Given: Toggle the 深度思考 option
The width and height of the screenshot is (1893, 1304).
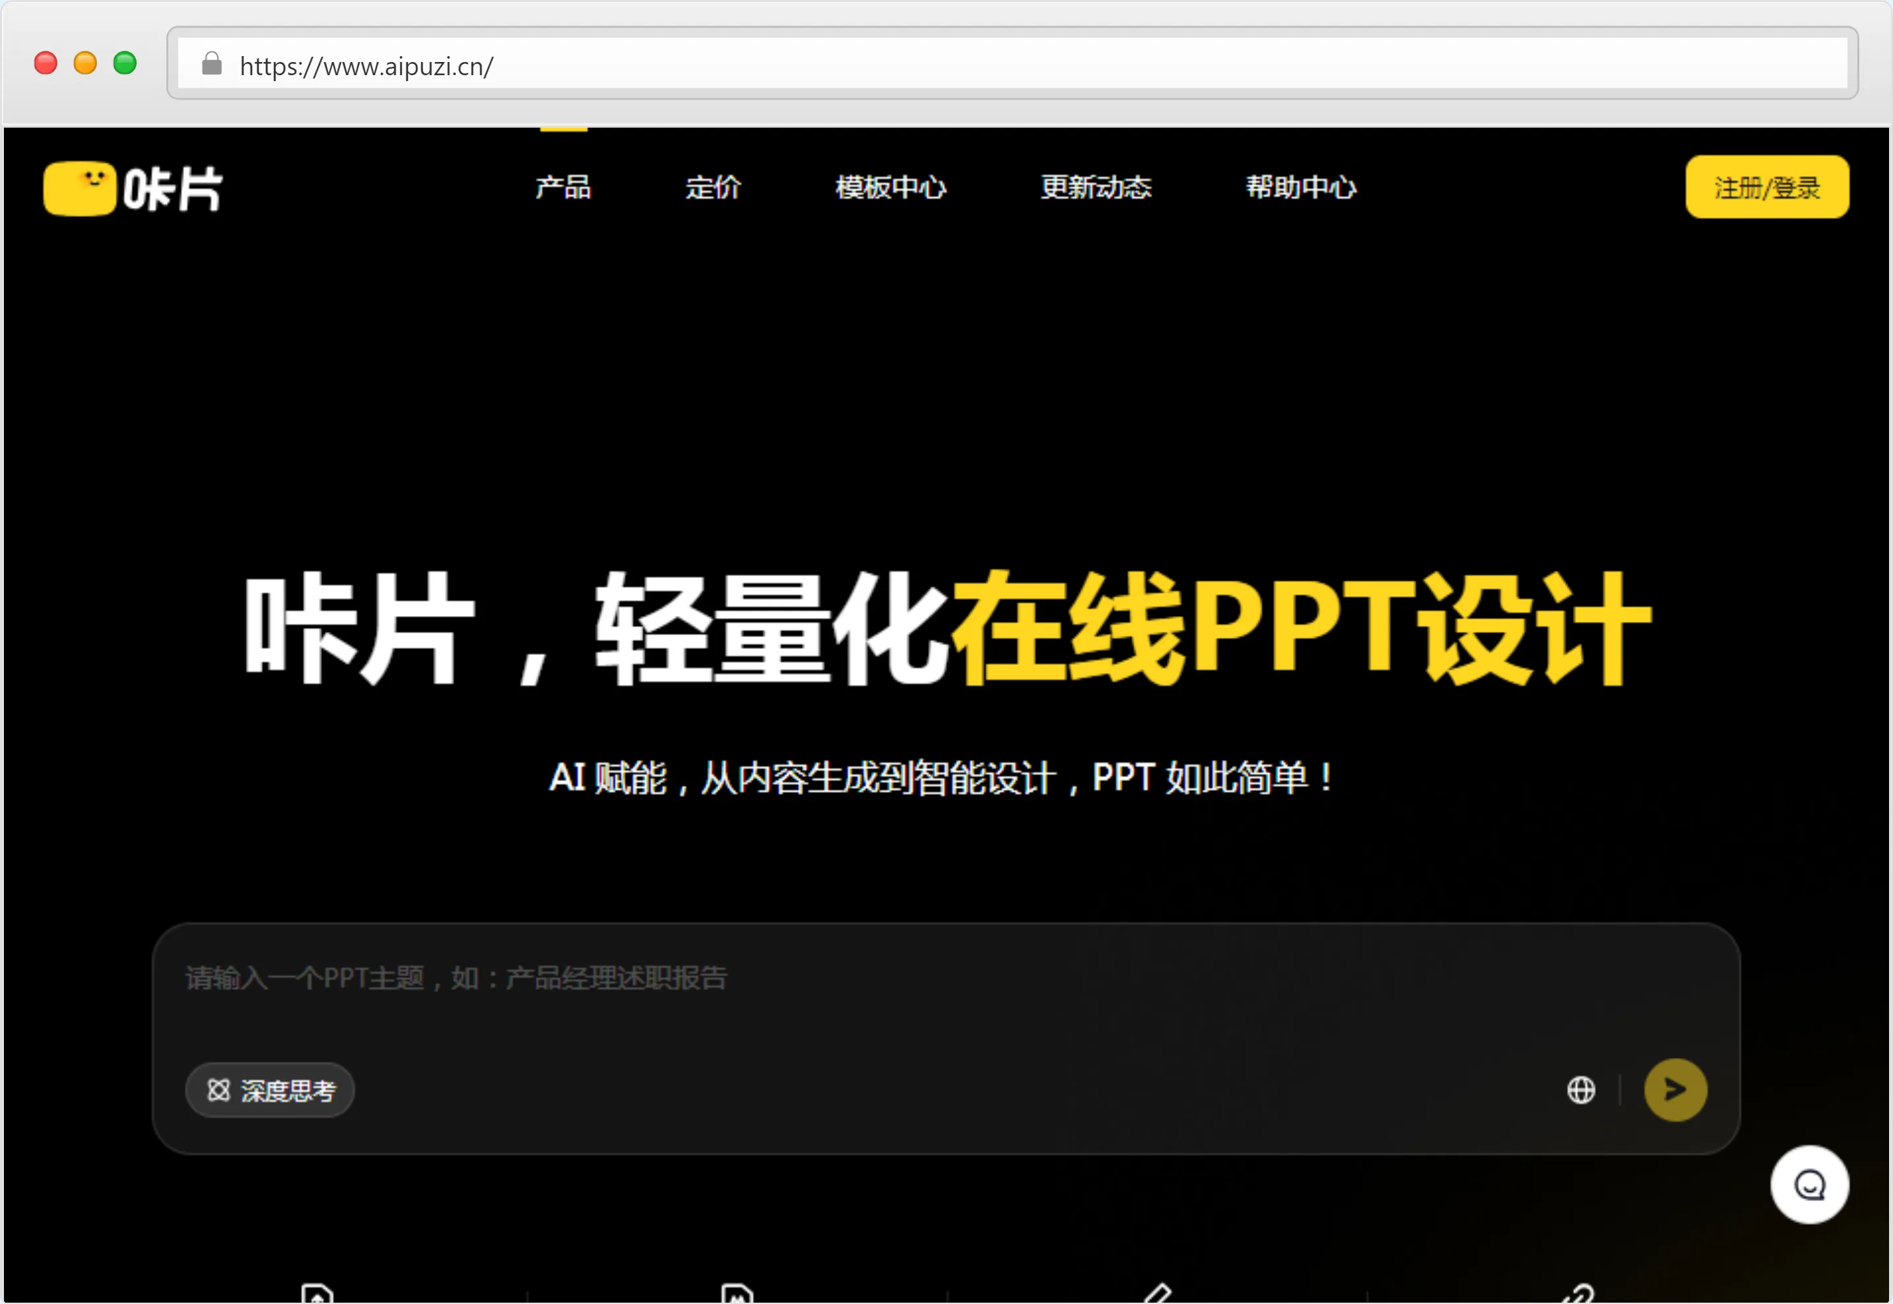Looking at the screenshot, I should (271, 1090).
